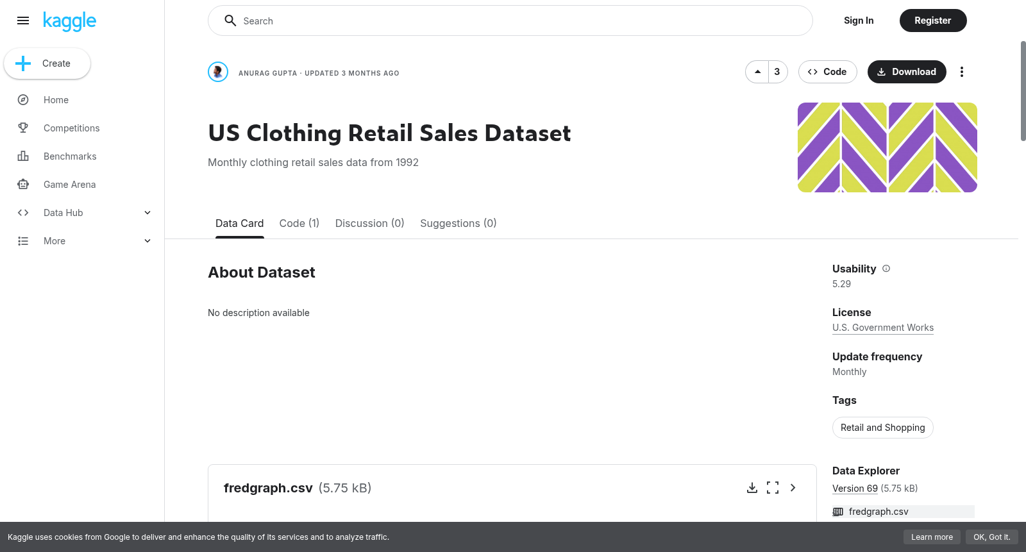
Task: Switch to the Discussion (0) tab
Action: [x=370, y=223]
